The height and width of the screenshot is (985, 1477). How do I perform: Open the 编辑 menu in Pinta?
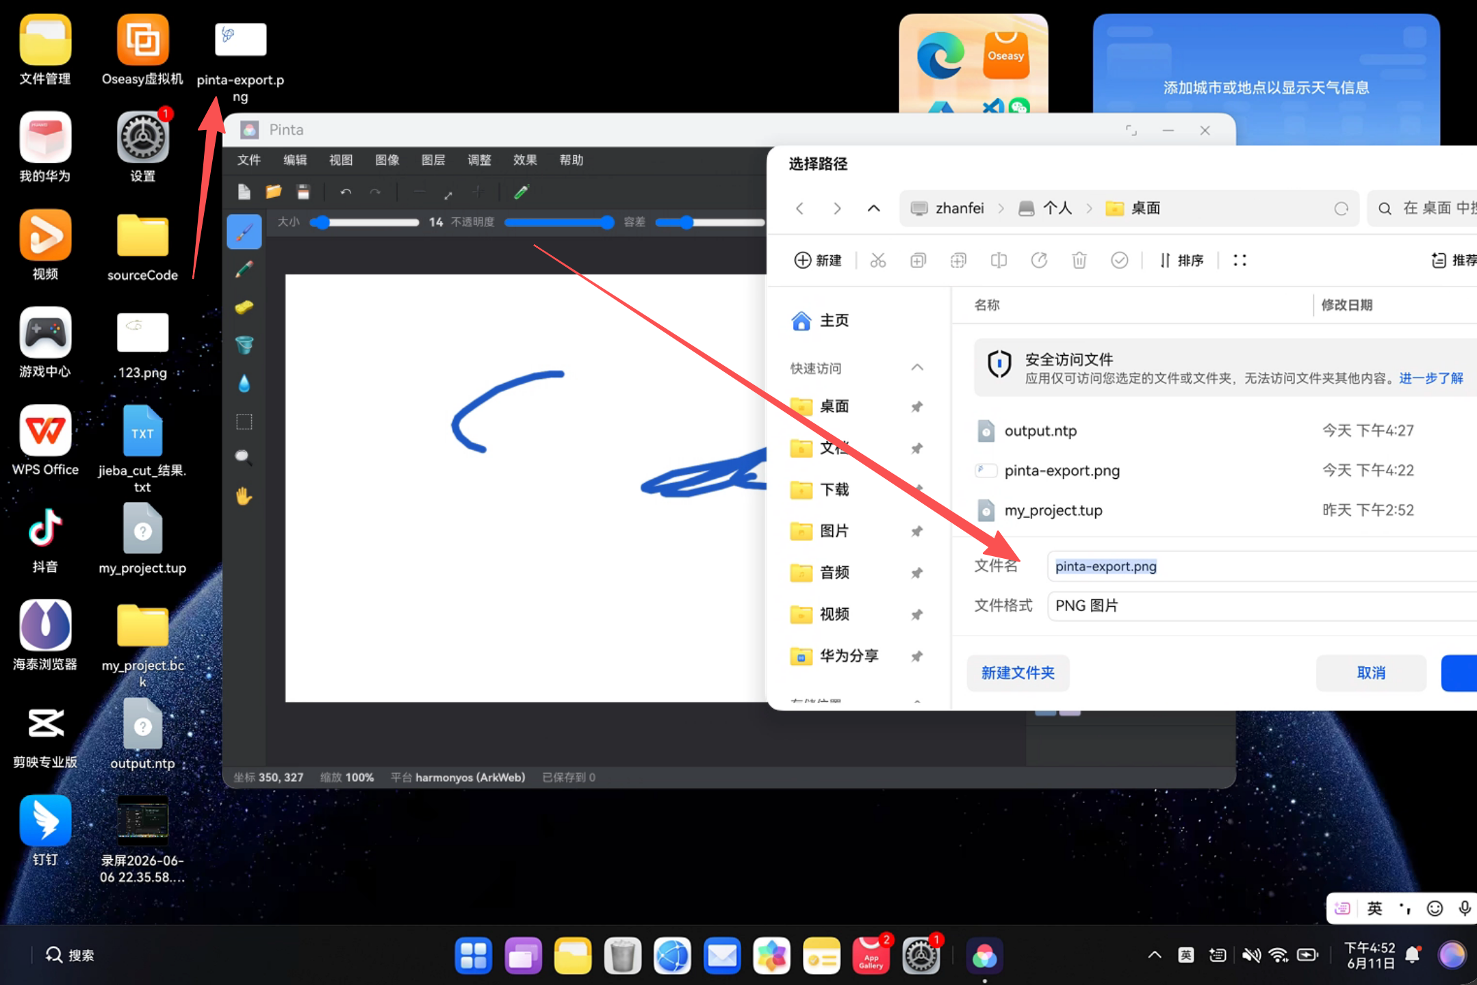point(295,160)
